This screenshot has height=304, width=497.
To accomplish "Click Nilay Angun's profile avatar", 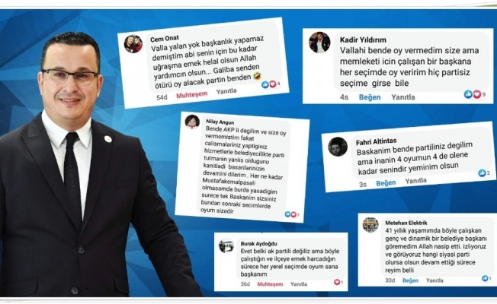I will coord(192,122).
